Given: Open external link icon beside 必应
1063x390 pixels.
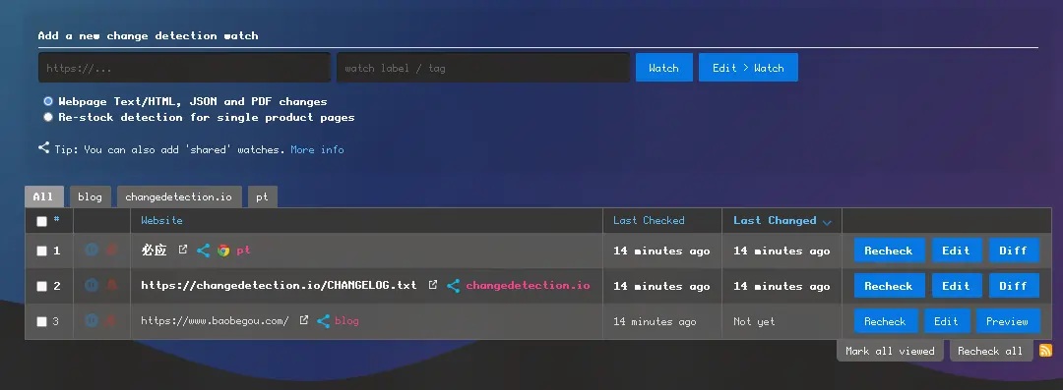Looking at the screenshot, I should (x=182, y=250).
